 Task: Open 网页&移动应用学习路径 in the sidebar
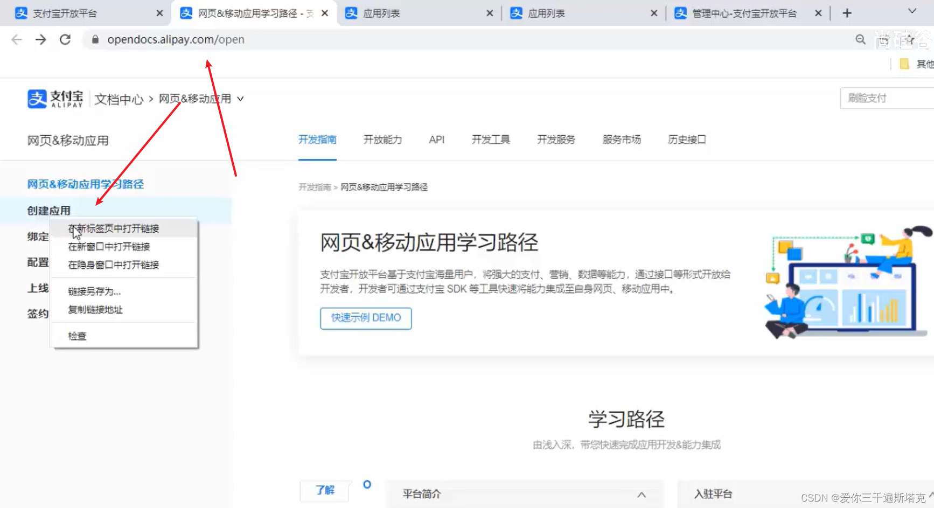[x=86, y=184]
